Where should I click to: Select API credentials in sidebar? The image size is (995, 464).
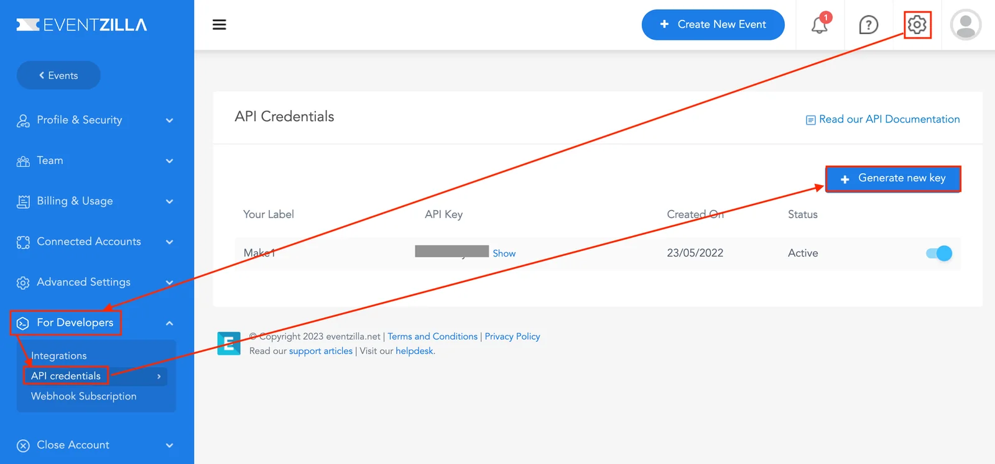pos(66,376)
